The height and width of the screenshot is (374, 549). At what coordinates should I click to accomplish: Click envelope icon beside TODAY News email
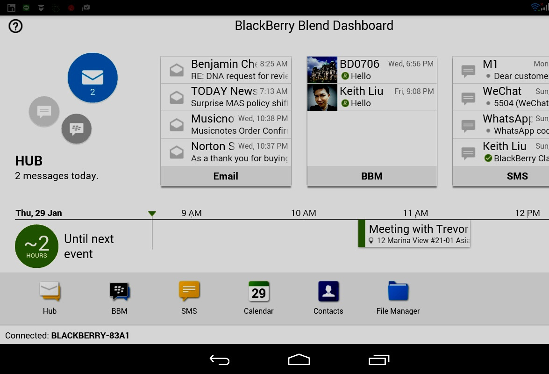[177, 97]
